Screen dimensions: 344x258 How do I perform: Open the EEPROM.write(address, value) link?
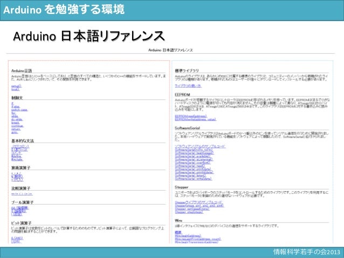[196, 120]
